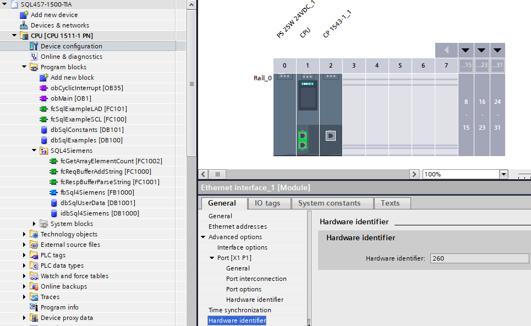
Task: Click the rack collapse left arrow button
Action: point(446,51)
